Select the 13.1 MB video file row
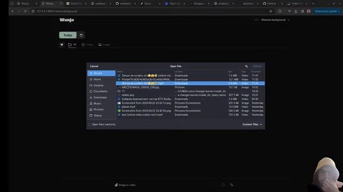The width and height of the screenshot is (343, 192). (x=190, y=79)
